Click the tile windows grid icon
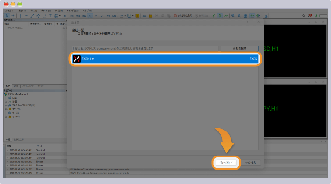 click(245, 16)
